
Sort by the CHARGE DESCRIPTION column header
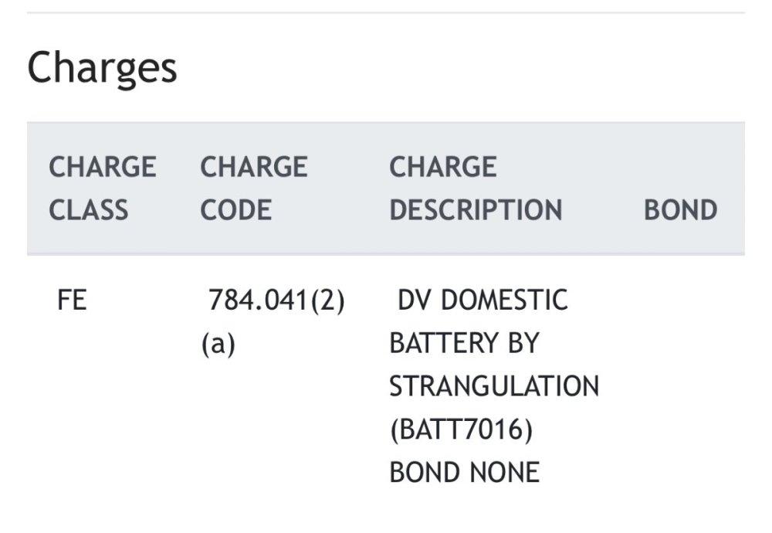pos(476,188)
